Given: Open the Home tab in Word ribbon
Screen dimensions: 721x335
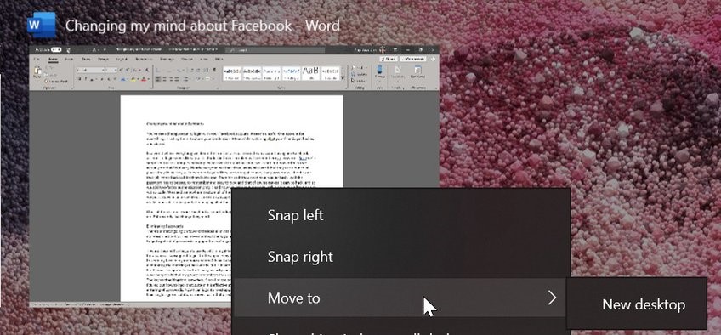Looking at the screenshot, I should point(53,60).
